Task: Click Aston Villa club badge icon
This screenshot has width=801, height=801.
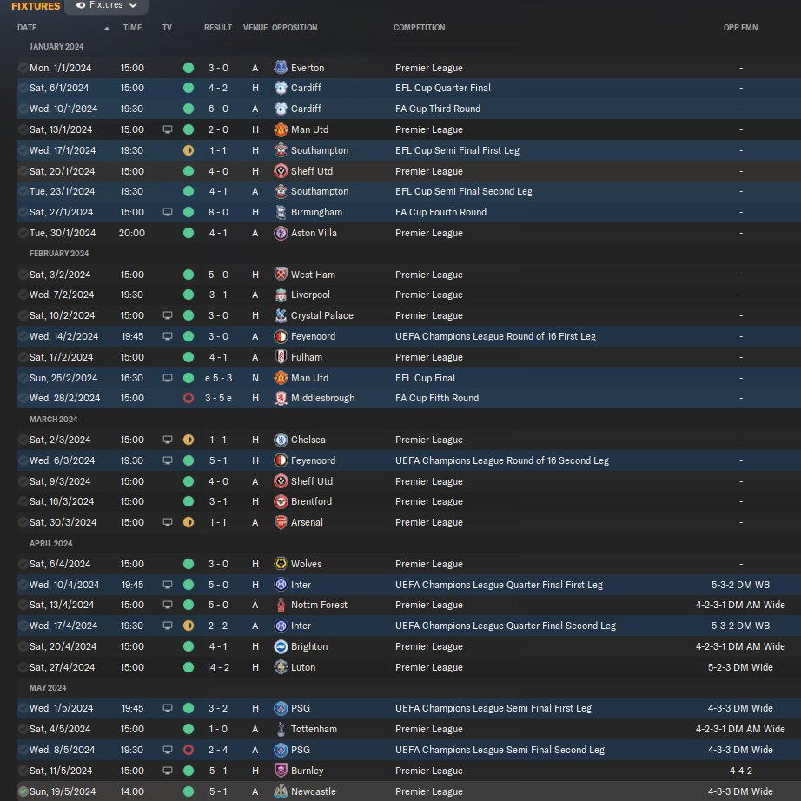Action: (x=281, y=233)
